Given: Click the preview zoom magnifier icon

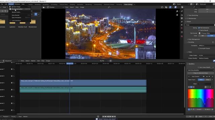Looking at the screenshot, I should click(x=177, y=11).
